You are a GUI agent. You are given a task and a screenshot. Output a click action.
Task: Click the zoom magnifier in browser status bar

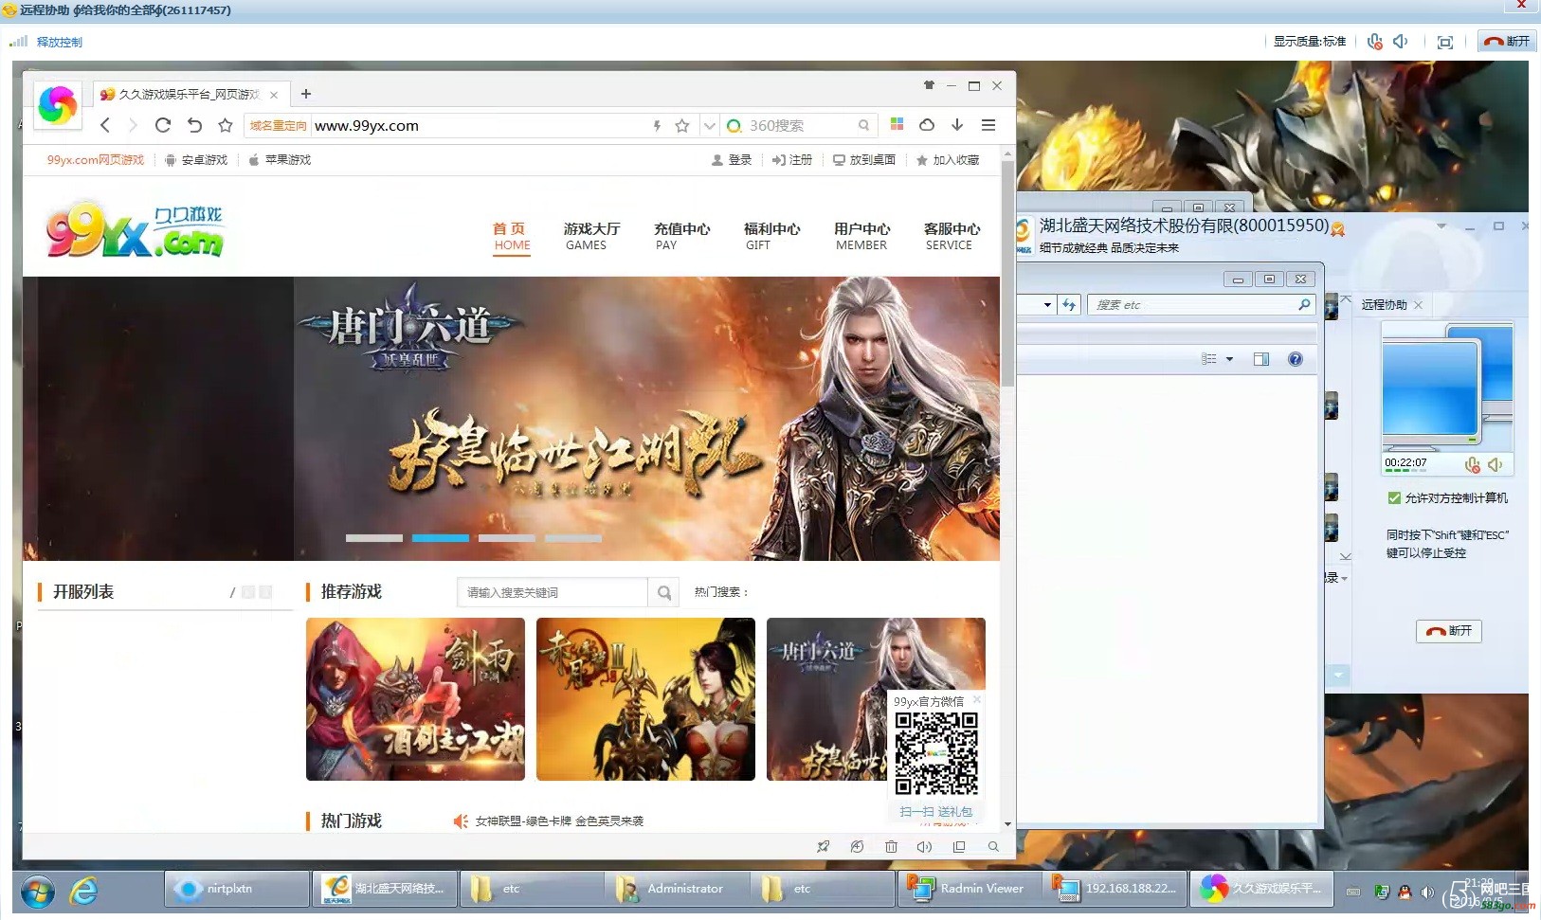pos(993,847)
